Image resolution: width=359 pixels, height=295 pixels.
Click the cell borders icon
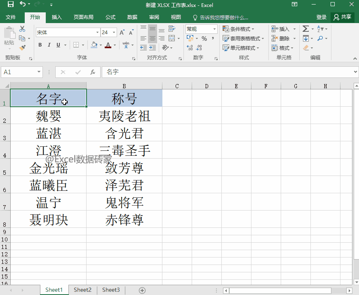76,44
